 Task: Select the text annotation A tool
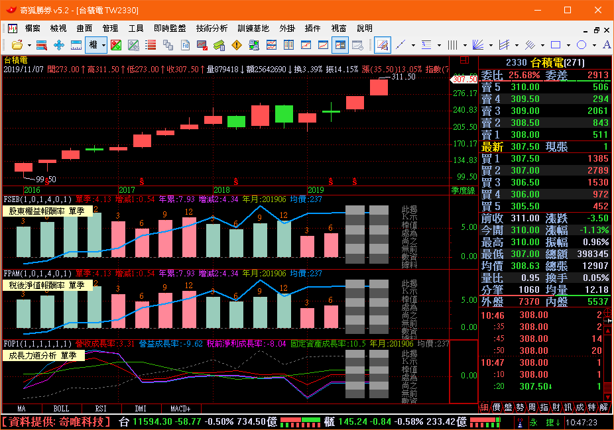pos(607,45)
